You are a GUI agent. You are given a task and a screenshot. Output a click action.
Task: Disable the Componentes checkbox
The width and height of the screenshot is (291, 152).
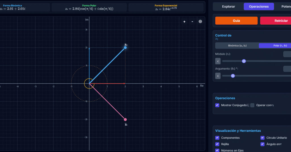[217, 138]
